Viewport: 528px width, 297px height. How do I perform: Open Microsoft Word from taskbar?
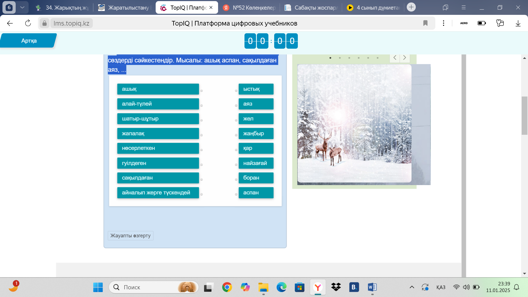(x=372, y=287)
